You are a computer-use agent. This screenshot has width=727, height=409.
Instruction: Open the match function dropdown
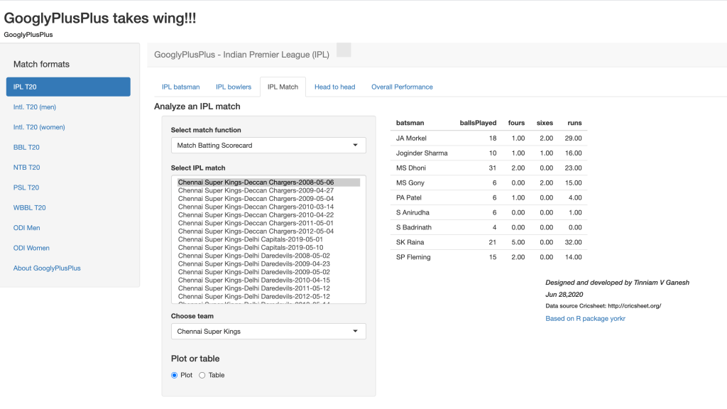click(x=268, y=146)
